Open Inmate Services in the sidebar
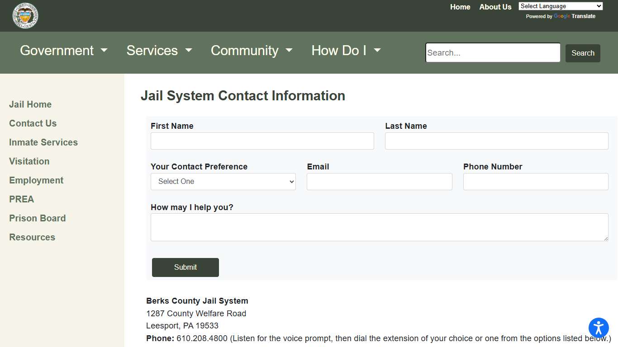618x347 pixels. pyautogui.click(x=43, y=142)
